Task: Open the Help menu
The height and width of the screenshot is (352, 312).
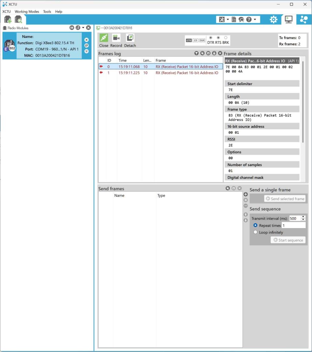Action: tap(59, 11)
